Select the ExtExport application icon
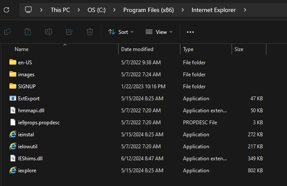Viewport: 287px width, 186px height. (x=13, y=98)
